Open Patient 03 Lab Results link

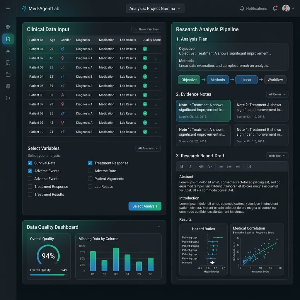tap(128, 67)
